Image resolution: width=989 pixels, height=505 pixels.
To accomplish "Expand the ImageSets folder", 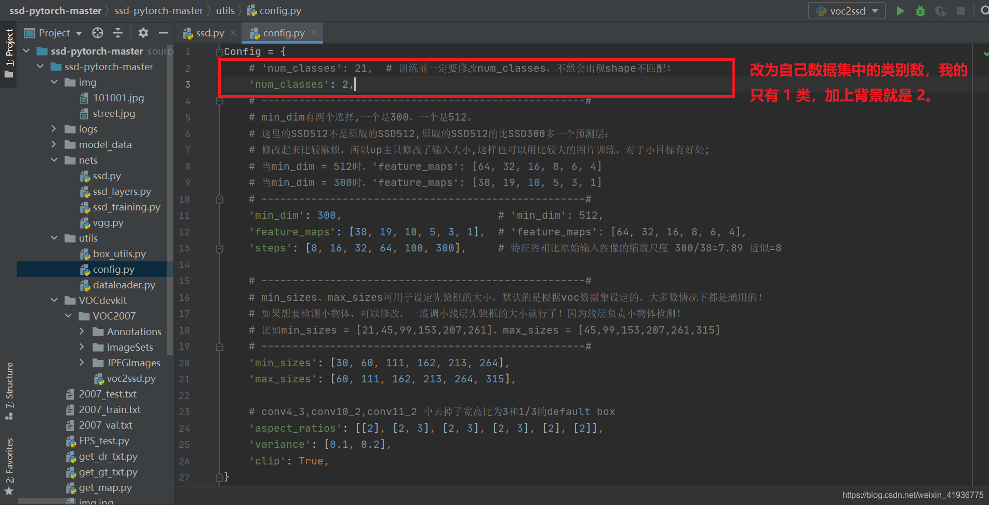I will point(82,348).
